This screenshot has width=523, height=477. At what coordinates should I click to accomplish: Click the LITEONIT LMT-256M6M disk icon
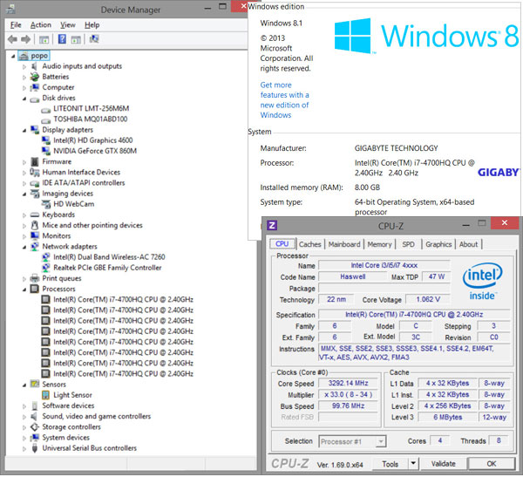[45, 109]
